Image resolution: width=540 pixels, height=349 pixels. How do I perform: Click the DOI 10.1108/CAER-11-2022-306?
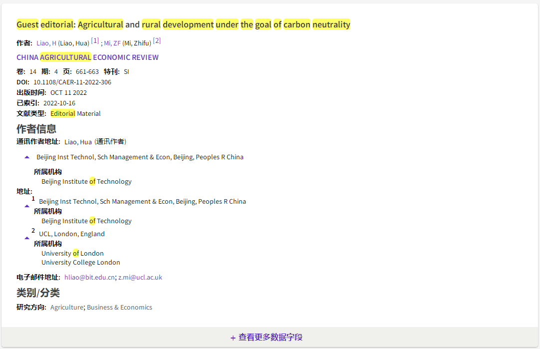click(72, 82)
